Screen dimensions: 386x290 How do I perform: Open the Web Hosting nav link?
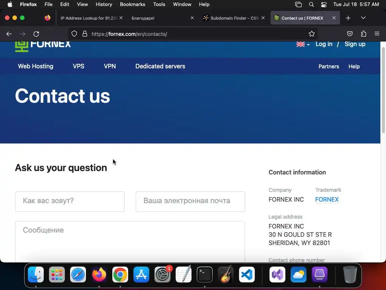pos(35,66)
